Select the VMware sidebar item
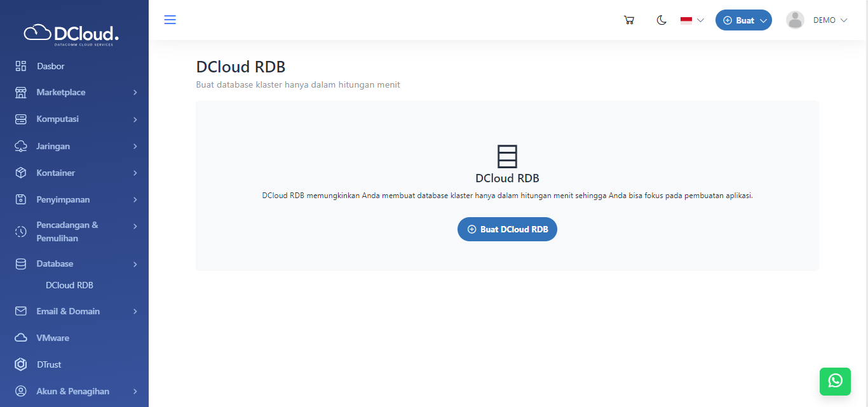 tap(54, 337)
